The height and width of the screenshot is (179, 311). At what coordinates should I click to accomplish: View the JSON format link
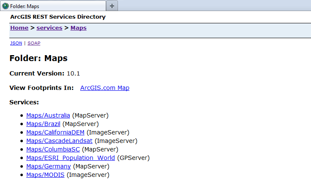pyautogui.click(x=16, y=43)
